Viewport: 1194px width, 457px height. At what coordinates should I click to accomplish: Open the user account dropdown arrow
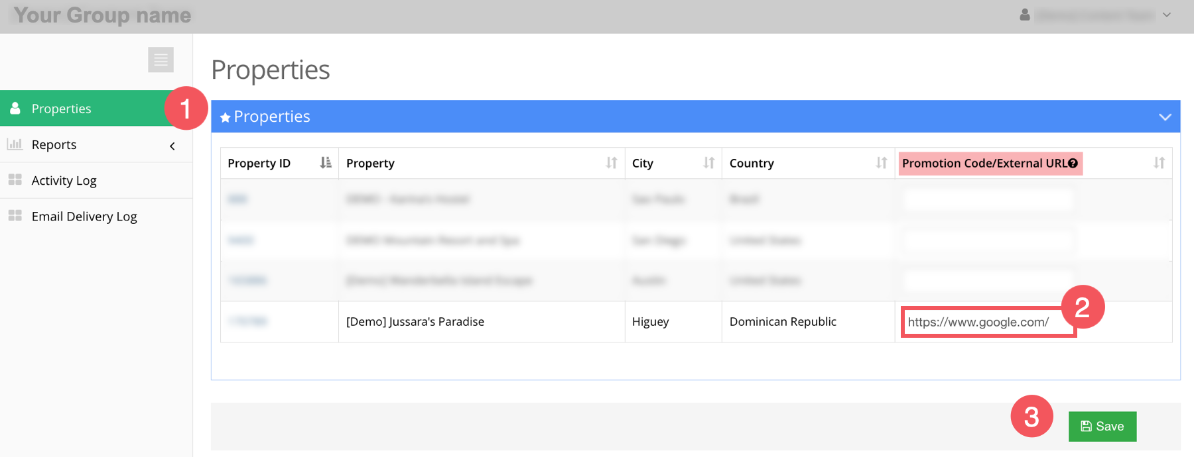point(1167,15)
